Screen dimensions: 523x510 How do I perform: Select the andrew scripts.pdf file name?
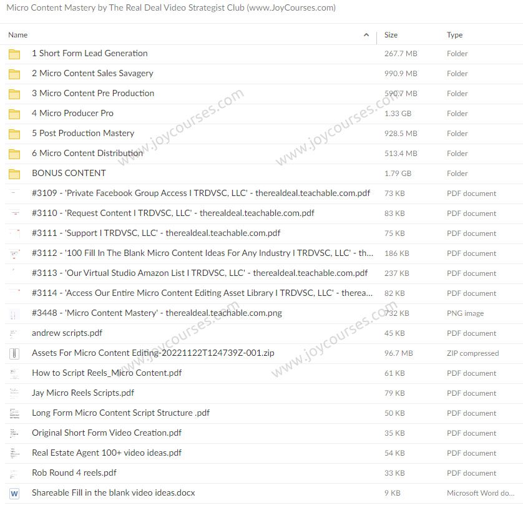click(67, 333)
